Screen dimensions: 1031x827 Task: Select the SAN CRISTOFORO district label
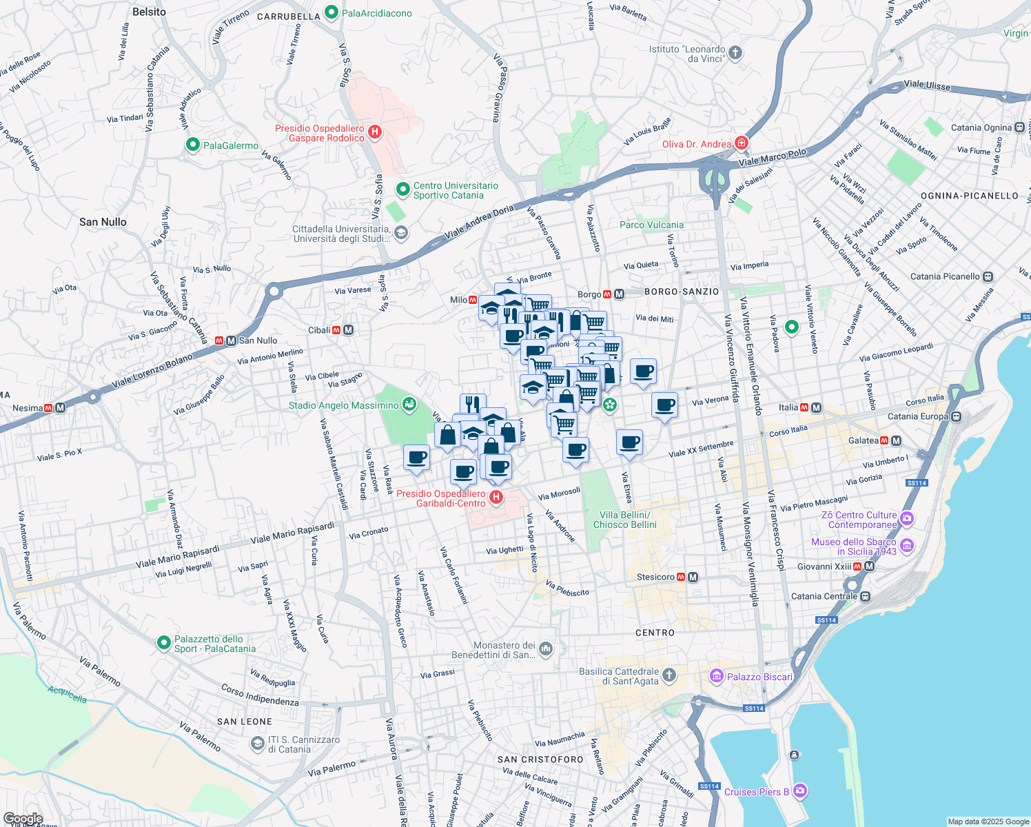[x=541, y=759]
